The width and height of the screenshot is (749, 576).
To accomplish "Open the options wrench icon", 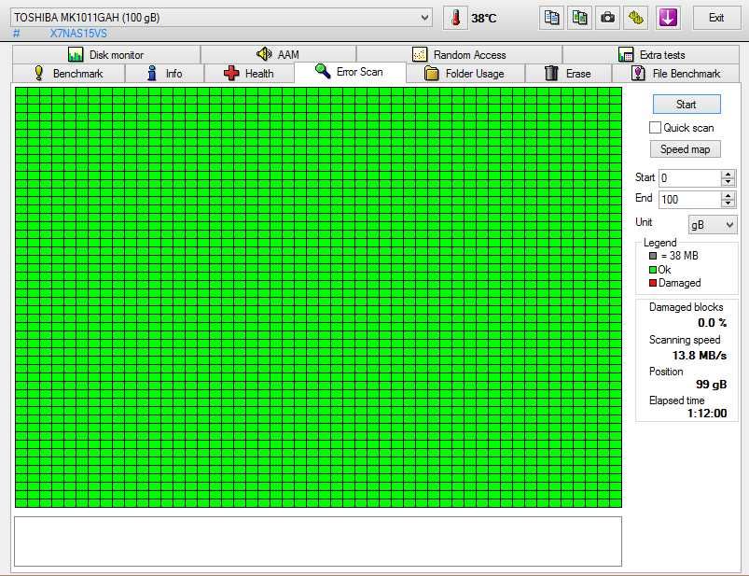I will (636, 18).
